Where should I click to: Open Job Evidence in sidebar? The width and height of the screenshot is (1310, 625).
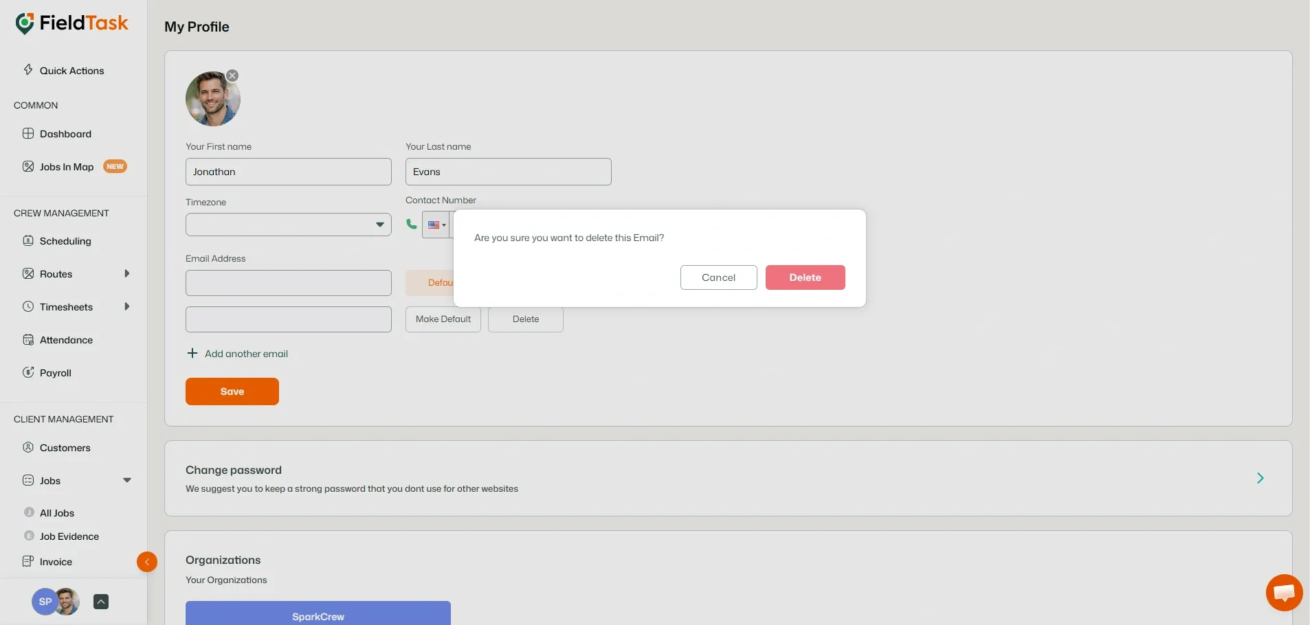coord(69,536)
